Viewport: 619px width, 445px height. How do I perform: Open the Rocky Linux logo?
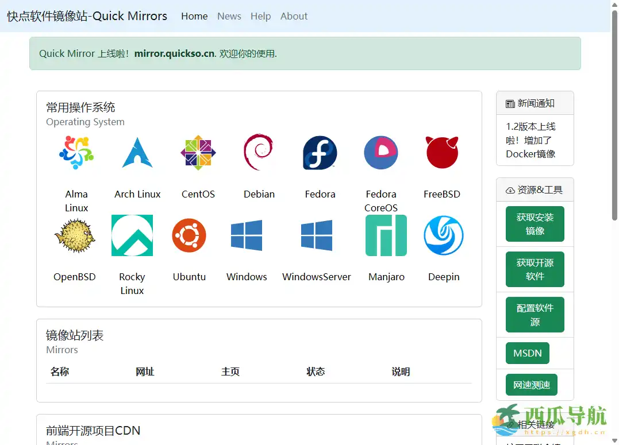132,235
